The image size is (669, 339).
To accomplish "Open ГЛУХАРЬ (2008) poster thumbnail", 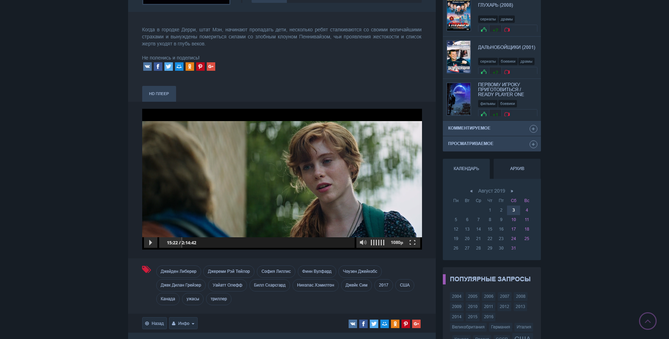I will [x=459, y=15].
